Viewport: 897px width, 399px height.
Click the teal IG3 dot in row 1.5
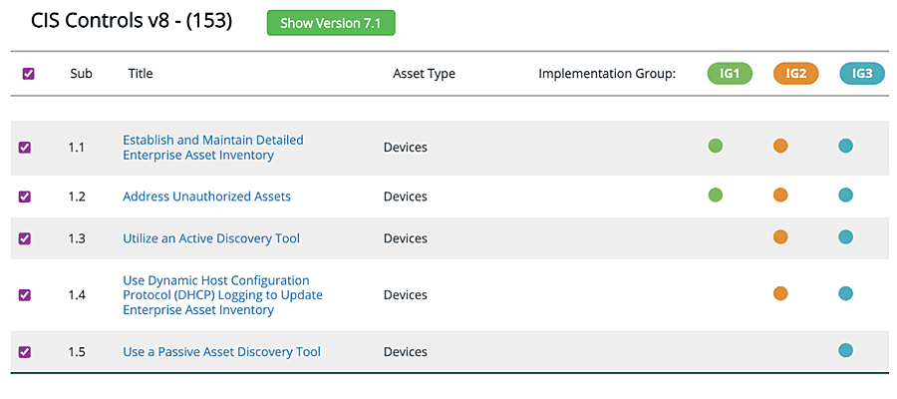pos(845,350)
